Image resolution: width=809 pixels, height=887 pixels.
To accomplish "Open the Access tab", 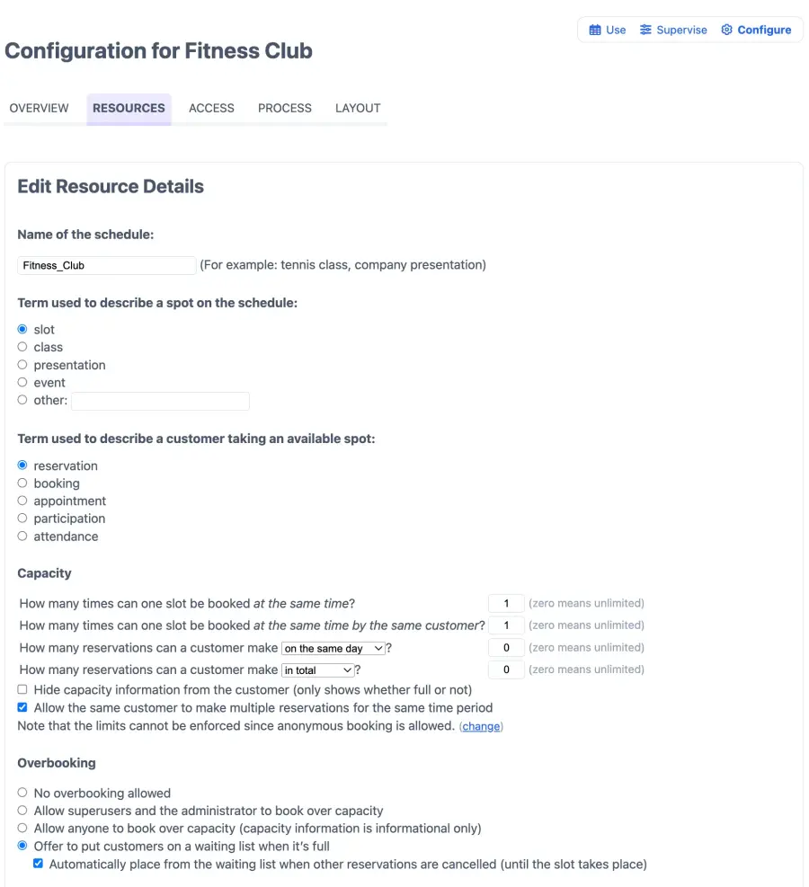I will coord(211,108).
